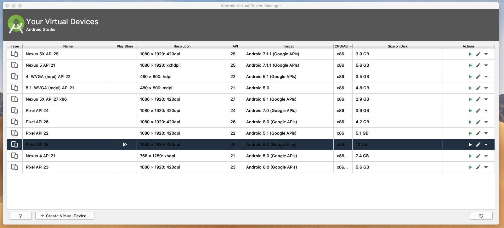Click device type icon for Pixel API 23
Viewport: 504px width, 228px height.
14,167
